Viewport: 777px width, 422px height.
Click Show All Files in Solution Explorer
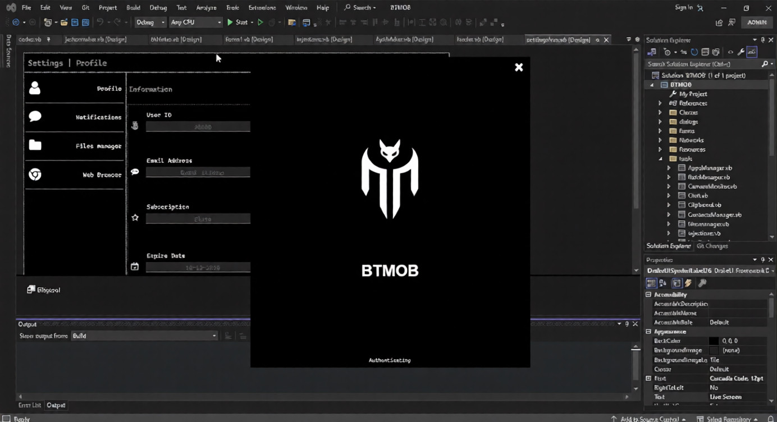tap(705, 51)
